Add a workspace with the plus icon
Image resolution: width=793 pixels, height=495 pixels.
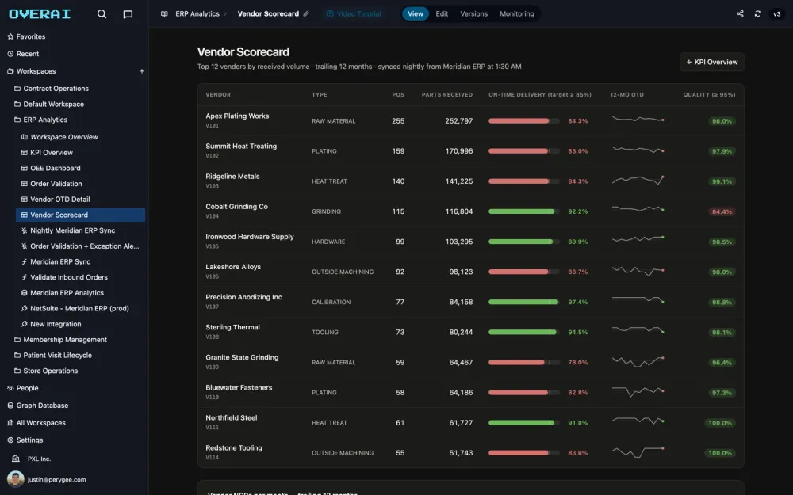point(142,71)
